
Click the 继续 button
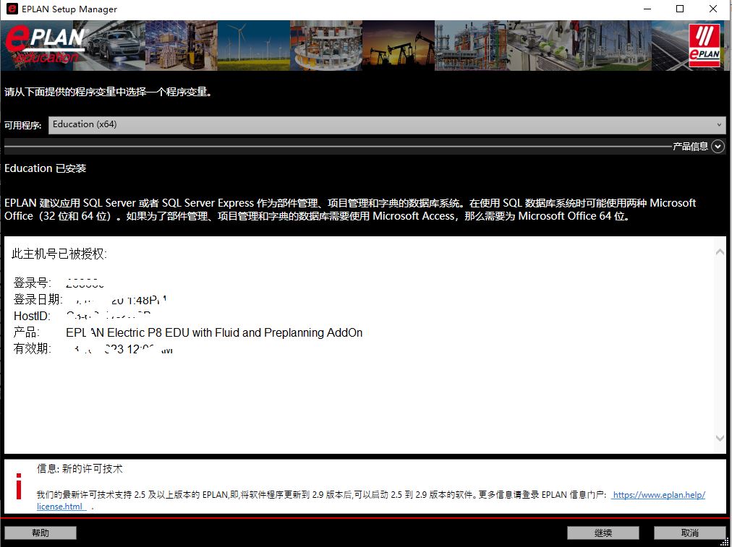603,533
